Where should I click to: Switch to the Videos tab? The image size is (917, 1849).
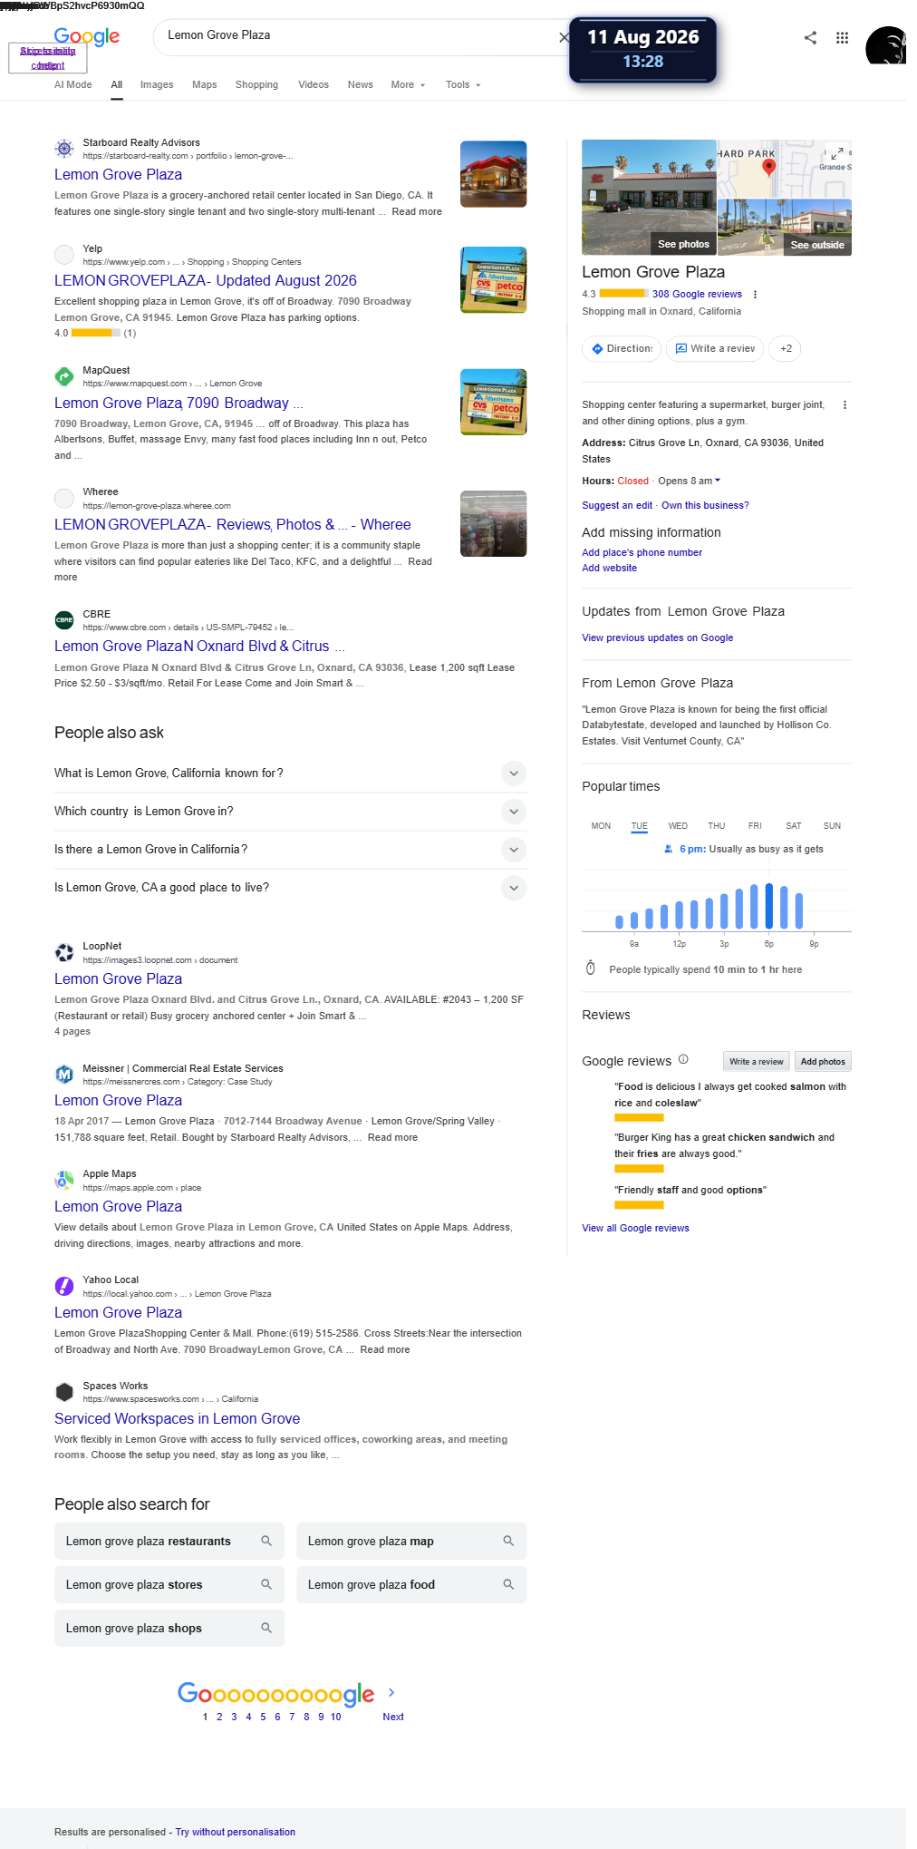click(x=314, y=85)
